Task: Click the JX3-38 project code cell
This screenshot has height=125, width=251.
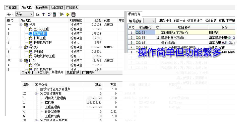Action: click(x=145, y=33)
